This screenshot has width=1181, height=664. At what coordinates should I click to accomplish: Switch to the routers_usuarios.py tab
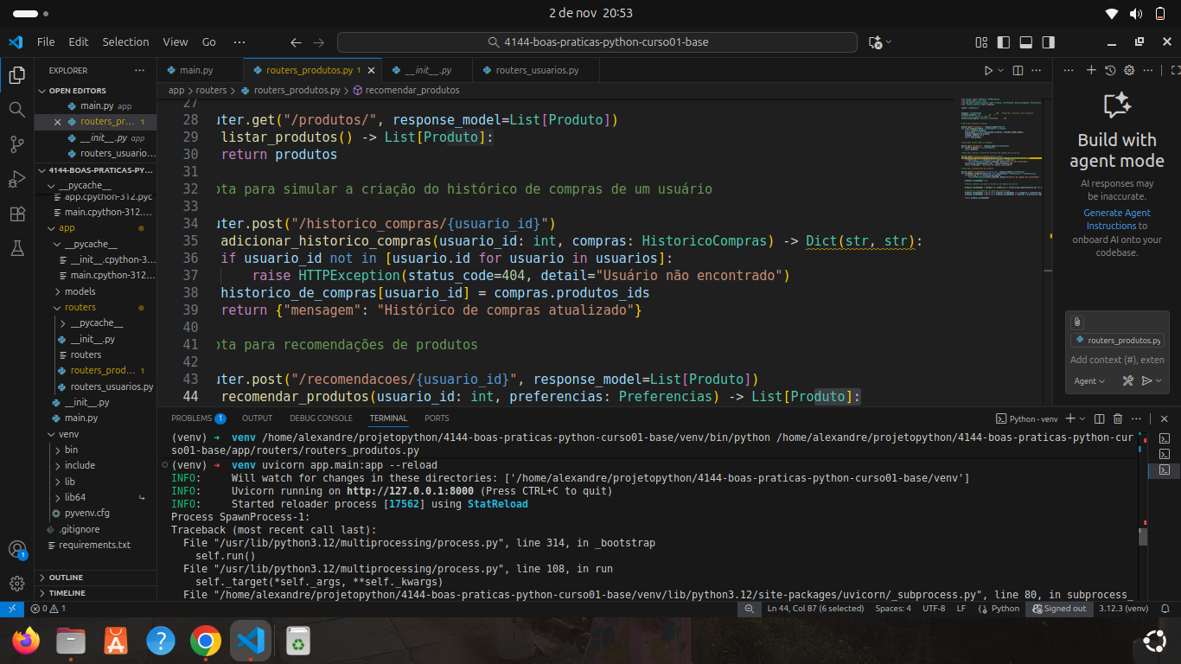pos(536,70)
